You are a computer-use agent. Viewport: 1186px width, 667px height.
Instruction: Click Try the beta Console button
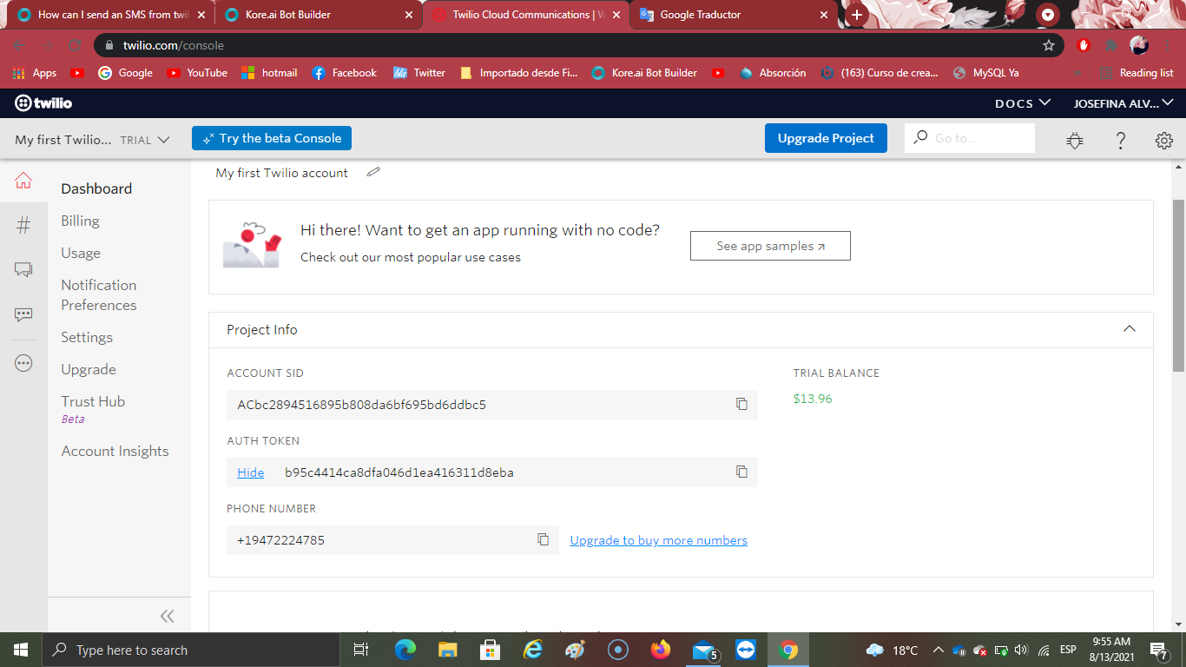tap(272, 138)
